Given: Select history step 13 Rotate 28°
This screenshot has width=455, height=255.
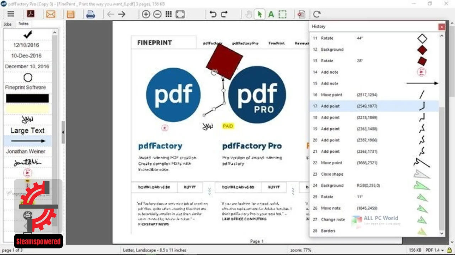Looking at the screenshot, I should click(374, 61).
